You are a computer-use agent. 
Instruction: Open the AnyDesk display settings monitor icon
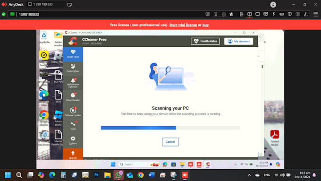pyautogui.click(x=258, y=14)
